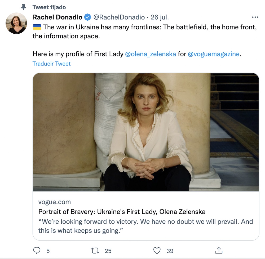Open the @olena_zelenska mention
Screen dimensions: 265x259
[x=150, y=54]
